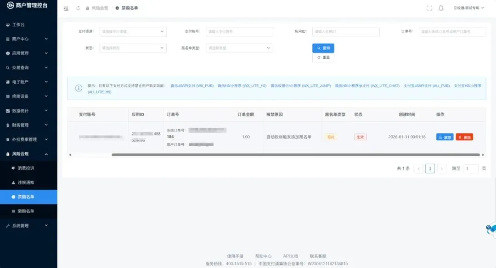Click the 外扣费率管理 sidebar icon

[8, 139]
